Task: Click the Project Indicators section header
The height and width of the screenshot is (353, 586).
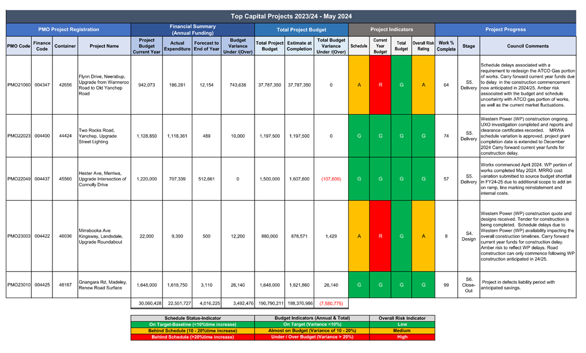Action: [x=391, y=29]
